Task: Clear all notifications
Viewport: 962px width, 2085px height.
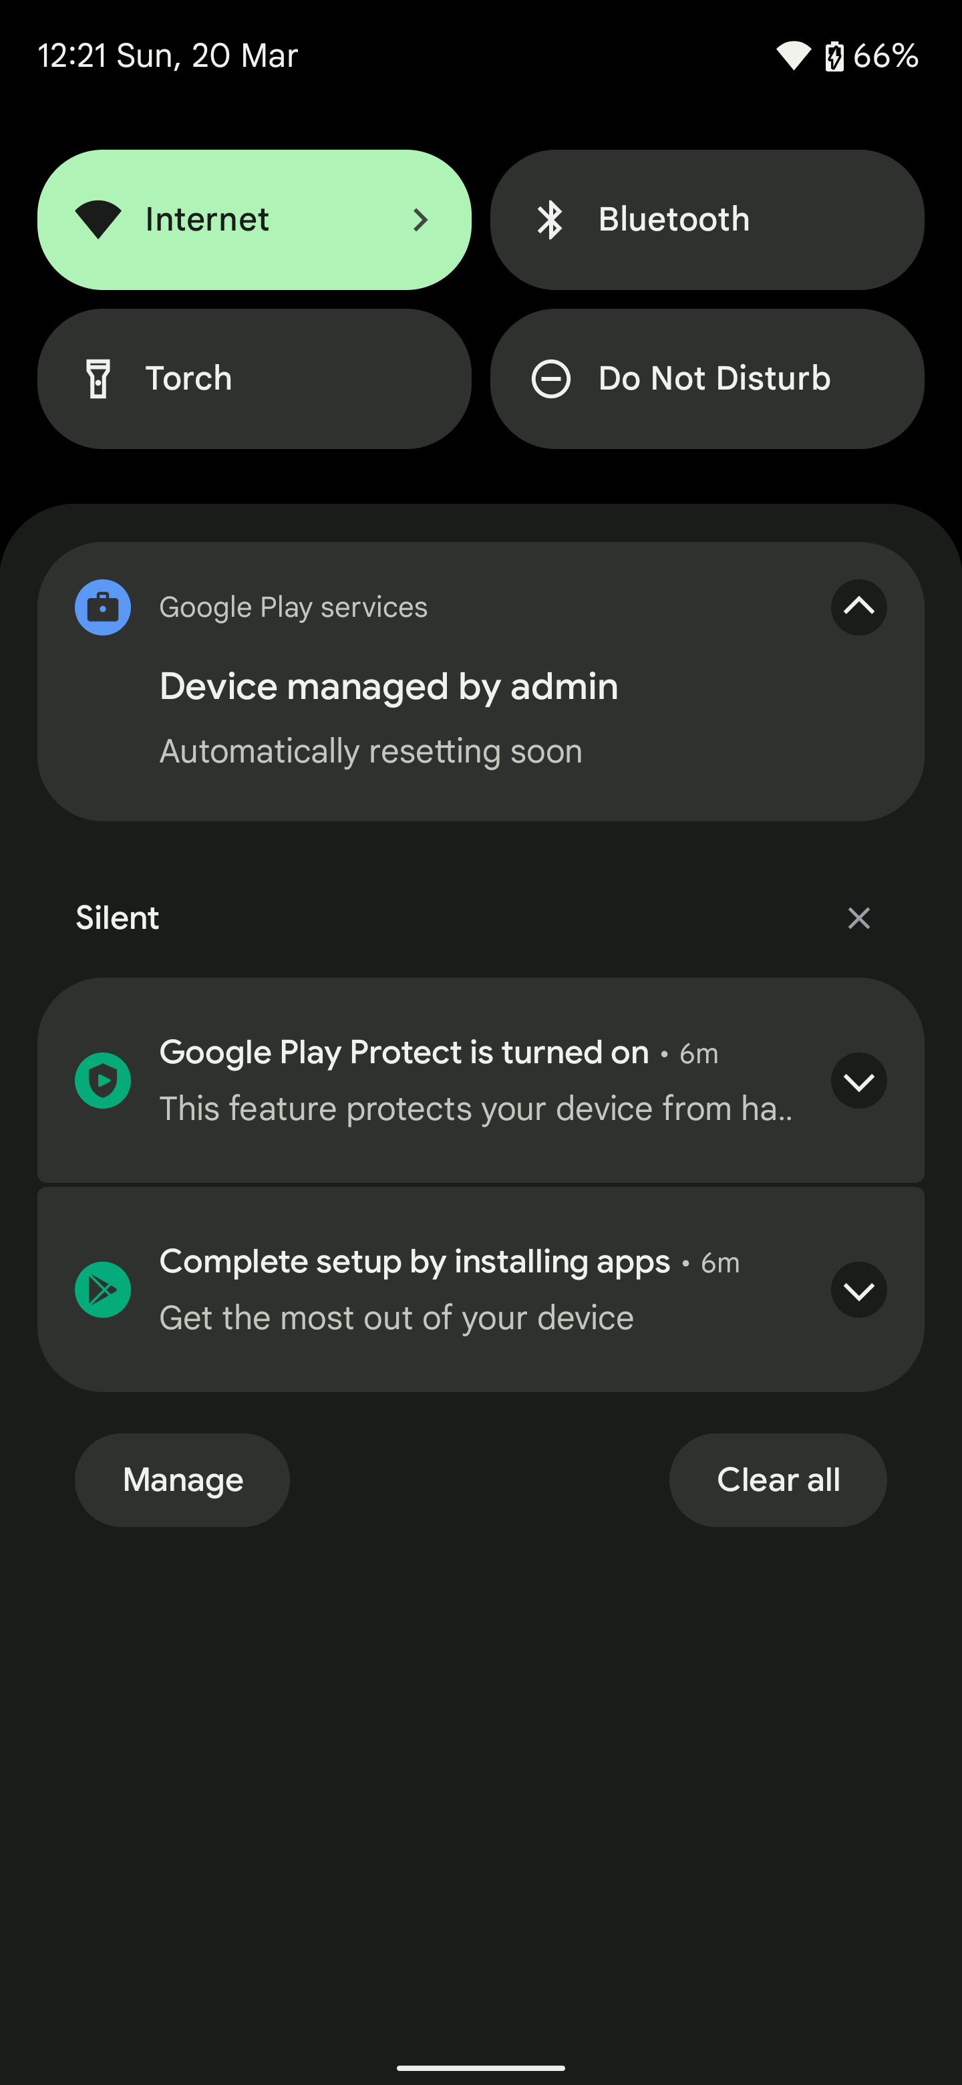Action: click(x=778, y=1480)
